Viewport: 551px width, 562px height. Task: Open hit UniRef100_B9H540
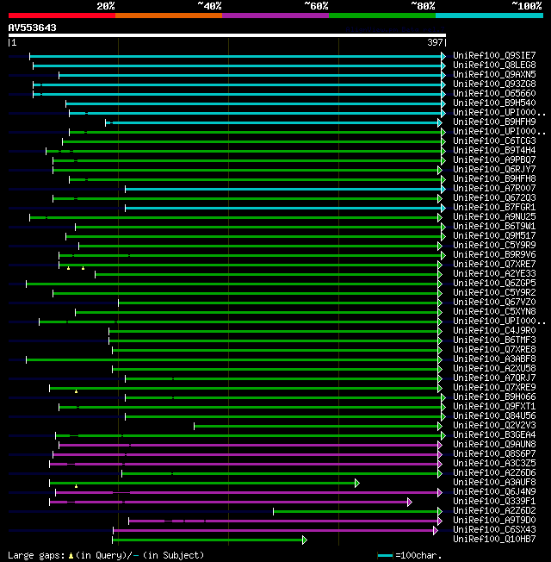(x=494, y=103)
